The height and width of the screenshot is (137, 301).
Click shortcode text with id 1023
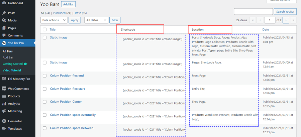point(154,103)
